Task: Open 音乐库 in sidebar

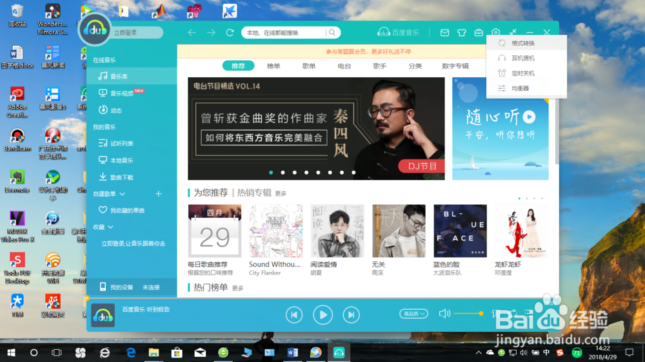Action: coord(132,76)
